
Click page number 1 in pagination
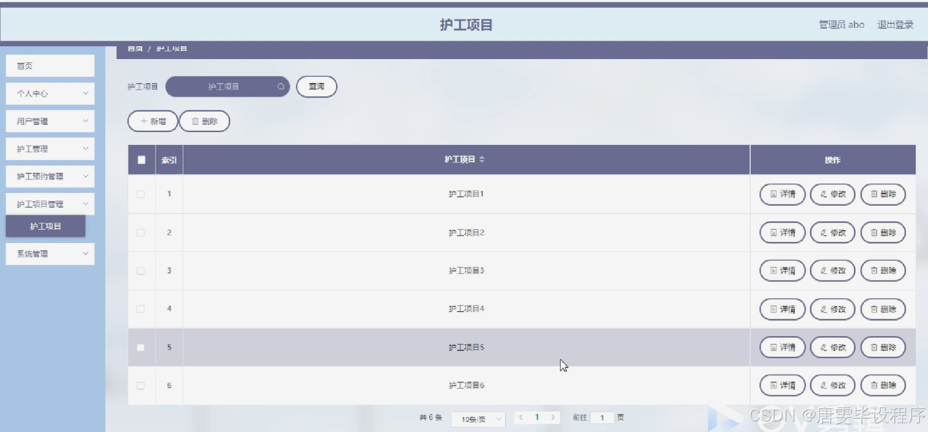[x=537, y=417]
